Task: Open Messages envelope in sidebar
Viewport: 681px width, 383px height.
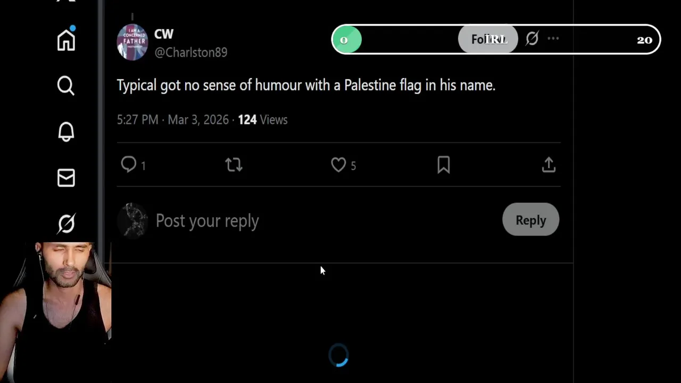Action: (x=66, y=178)
